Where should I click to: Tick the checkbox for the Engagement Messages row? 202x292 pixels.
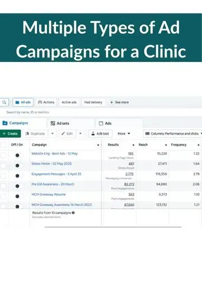[x=3, y=176]
